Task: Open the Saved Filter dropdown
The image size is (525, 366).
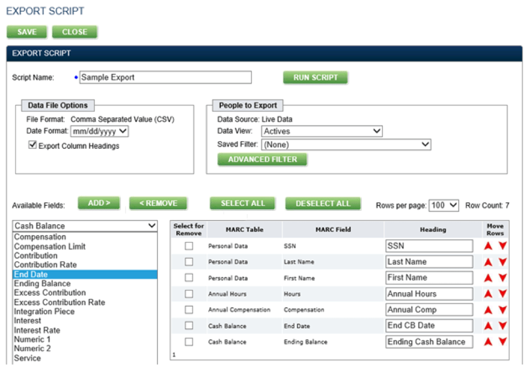Action: click(346, 144)
